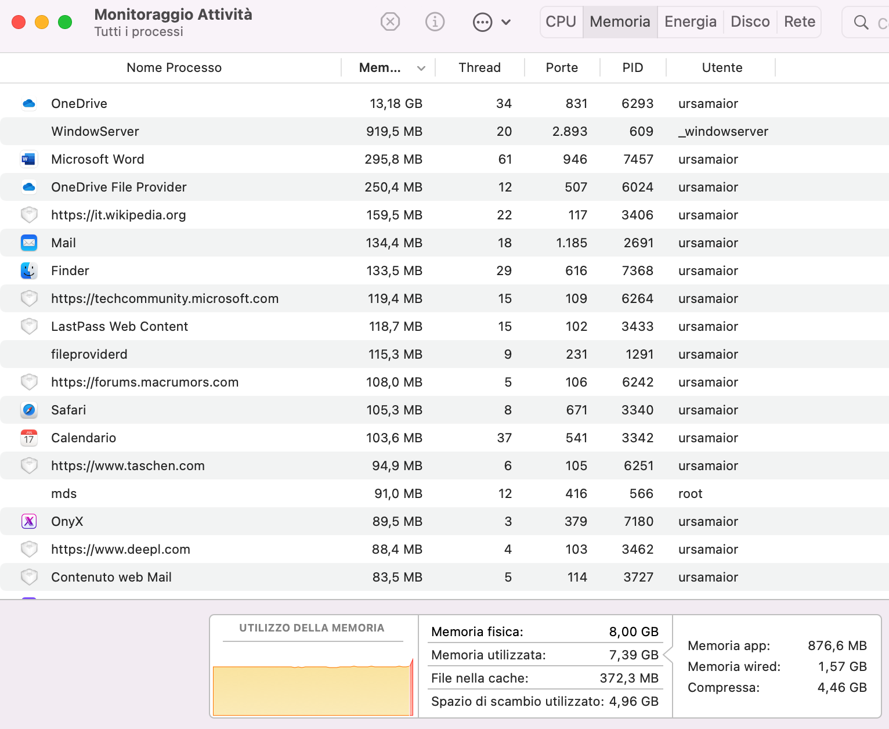
Task: Click the Tutti i processi subtitle
Action: pos(139,31)
